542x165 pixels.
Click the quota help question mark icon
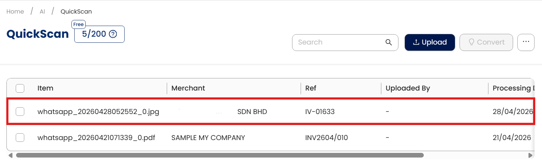click(x=113, y=34)
